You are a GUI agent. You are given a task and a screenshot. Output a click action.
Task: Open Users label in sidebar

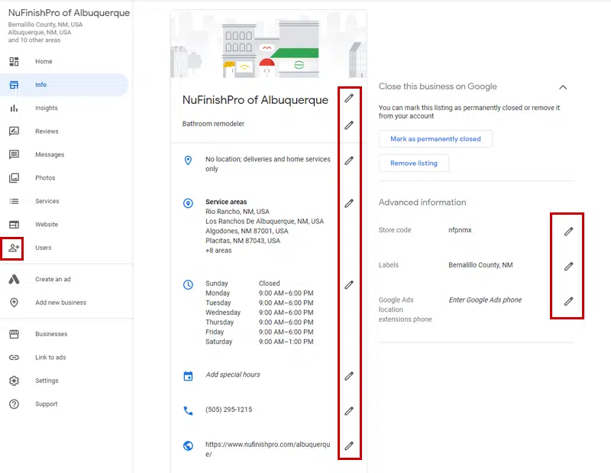(x=43, y=248)
